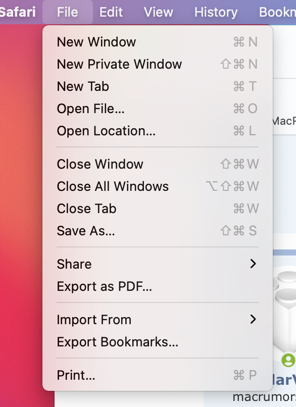Select Close All Windows
296x407 pixels.
(158, 186)
